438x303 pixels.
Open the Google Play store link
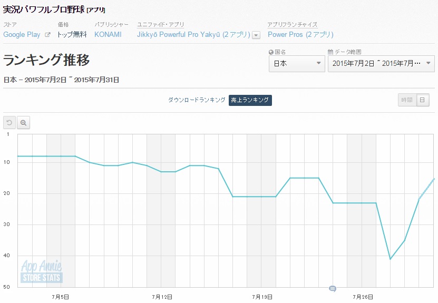click(x=22, y=35)
